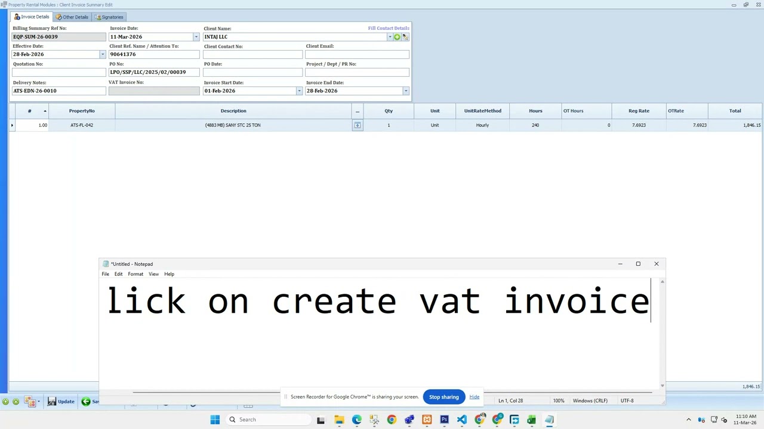Click the Quotation No field
Image resolution: width=764 pixels, height=429 pixels.
pyautogui.click(x=58, y=72)
